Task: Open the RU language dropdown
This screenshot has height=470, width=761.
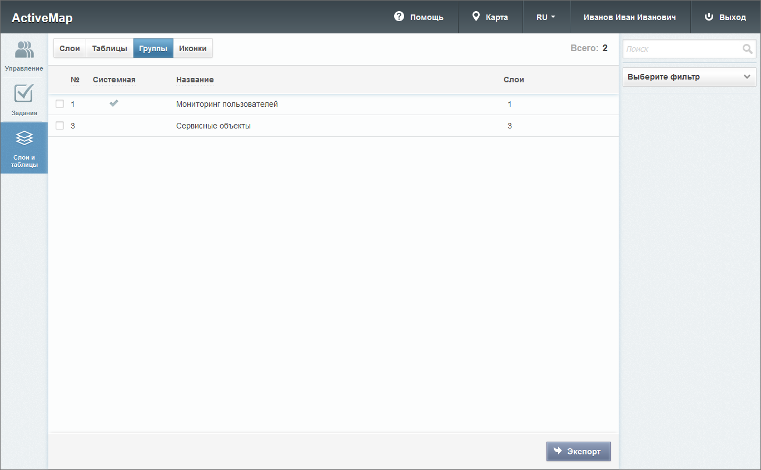Action: coord(546,17)
